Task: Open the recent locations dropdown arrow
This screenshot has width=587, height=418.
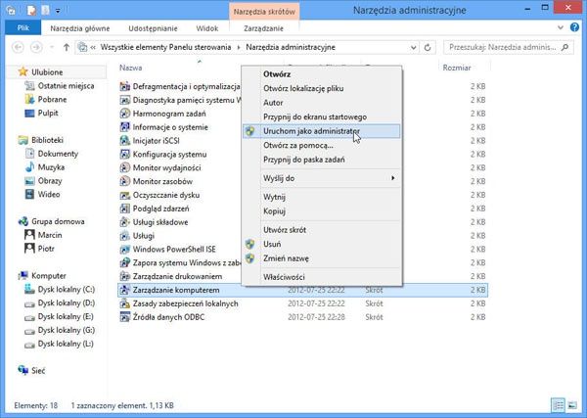Action: point(52,47)
